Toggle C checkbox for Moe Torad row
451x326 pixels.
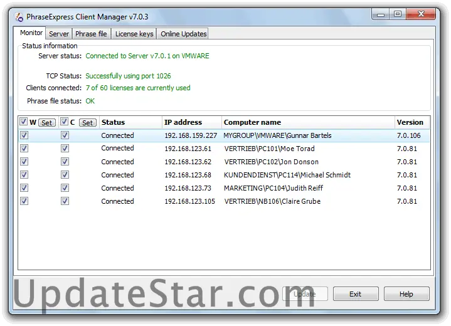click(x=65, y=149)
